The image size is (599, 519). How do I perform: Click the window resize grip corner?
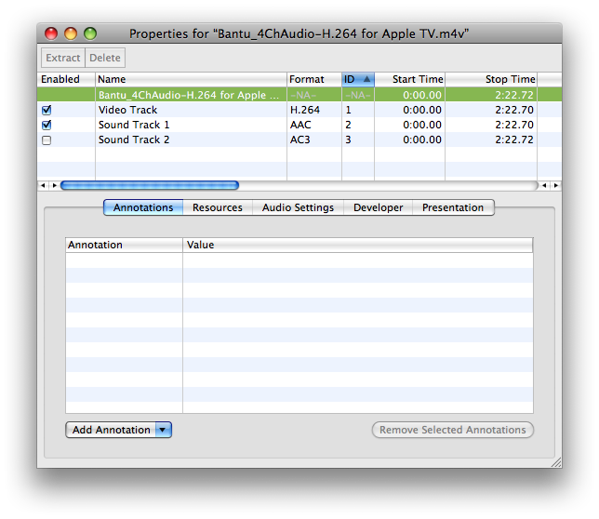pos(556,462)
